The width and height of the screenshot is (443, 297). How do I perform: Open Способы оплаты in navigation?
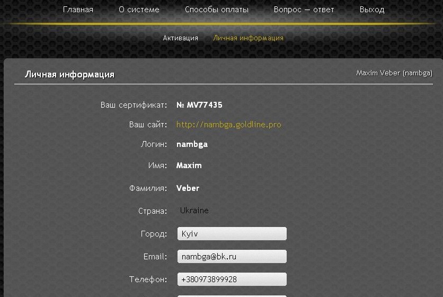click(217, 10)
